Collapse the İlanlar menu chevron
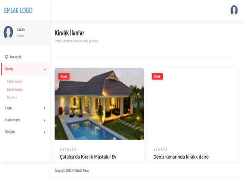This screenshot has height=182, width=243. pos(45,69)
